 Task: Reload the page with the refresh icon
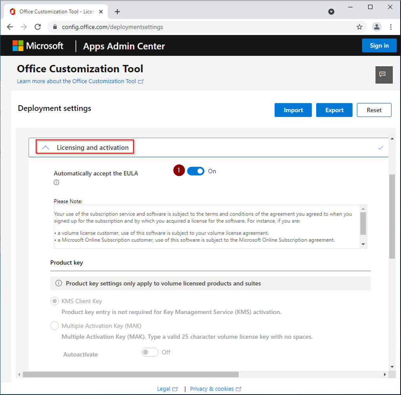tap(38, 27)
